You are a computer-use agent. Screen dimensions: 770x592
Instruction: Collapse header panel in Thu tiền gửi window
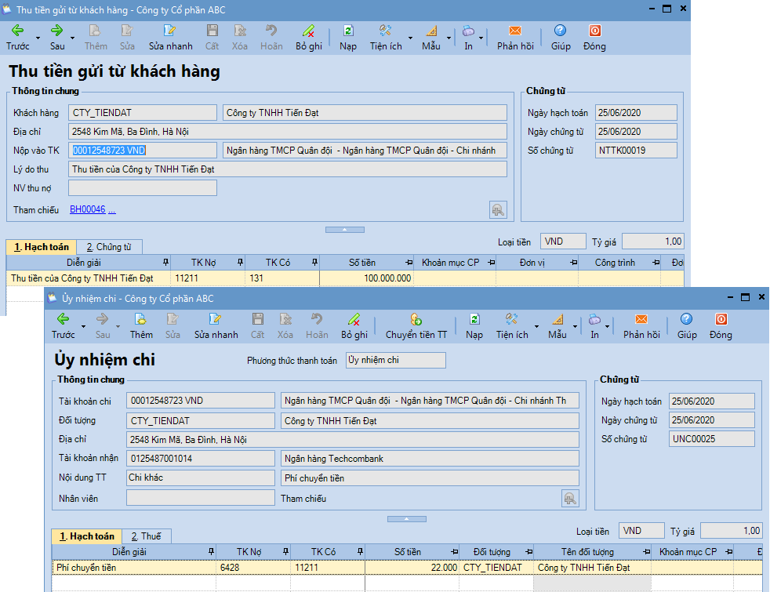click(x=345, y=230)
